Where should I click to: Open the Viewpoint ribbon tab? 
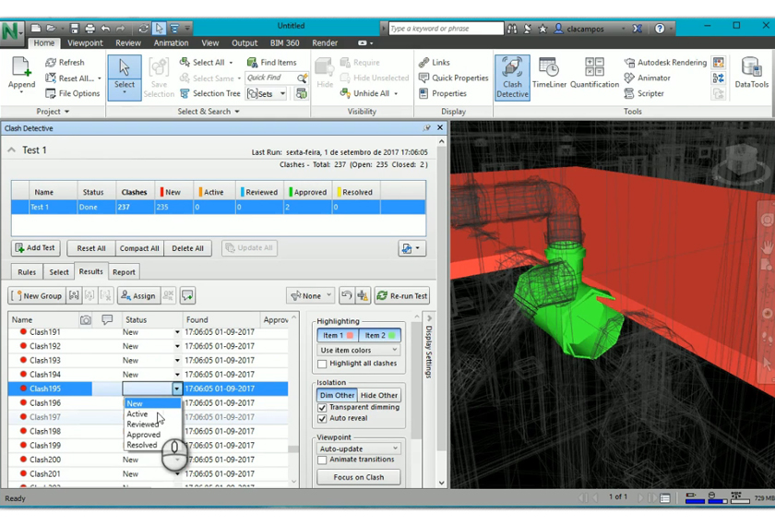(x=85, y=42)
